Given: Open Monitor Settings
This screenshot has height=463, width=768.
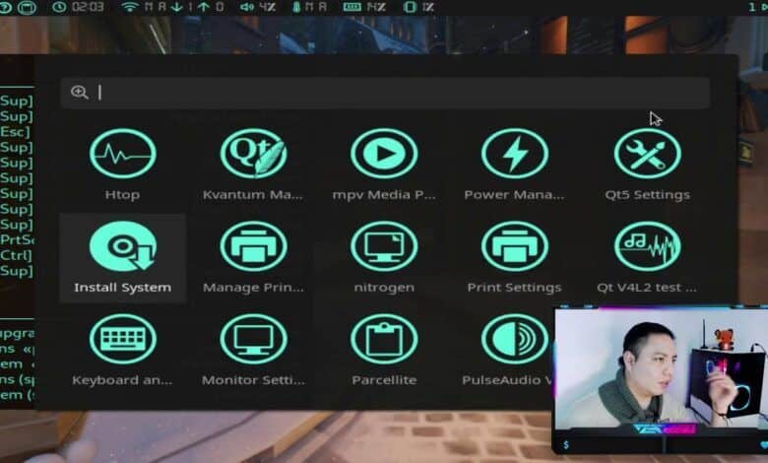Looking at the screenshot, I should pyautogui.click(x=253, y=351).
